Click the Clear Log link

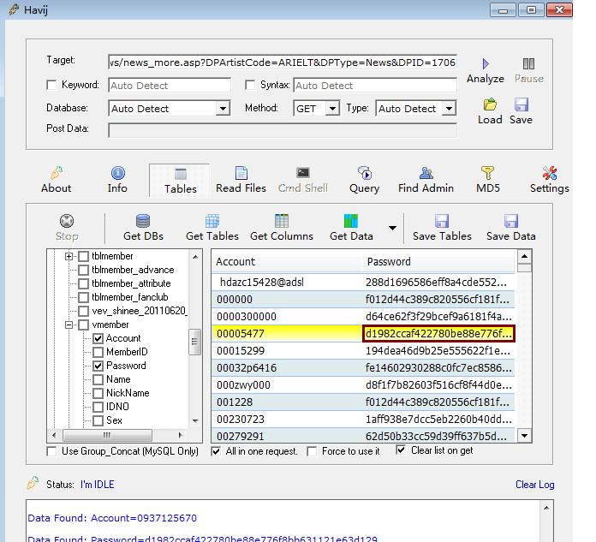(x=535, y=485)
